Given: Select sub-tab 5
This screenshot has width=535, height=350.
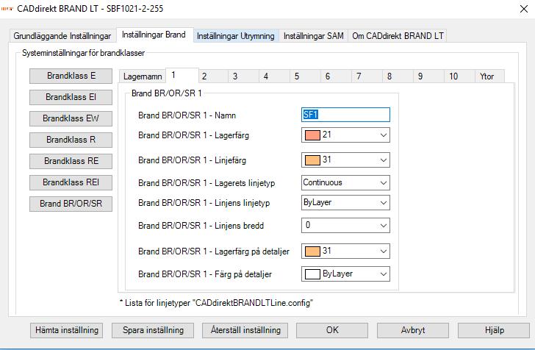Looking at the screenshot, I should click(x=306, y=76).
